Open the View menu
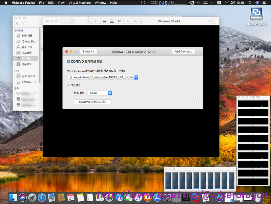This screenshot has width=271, height=204. (61, 3)
